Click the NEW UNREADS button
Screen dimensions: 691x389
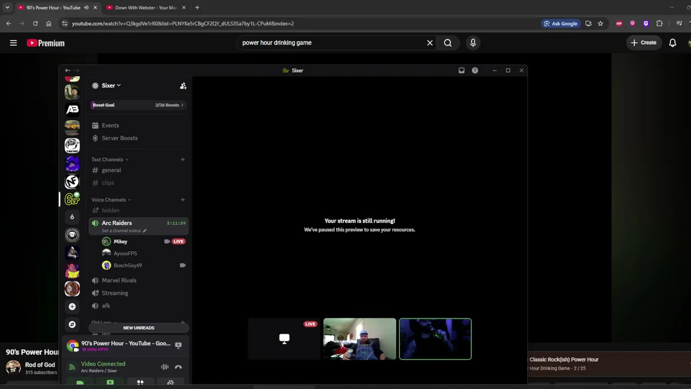(139, 328)
